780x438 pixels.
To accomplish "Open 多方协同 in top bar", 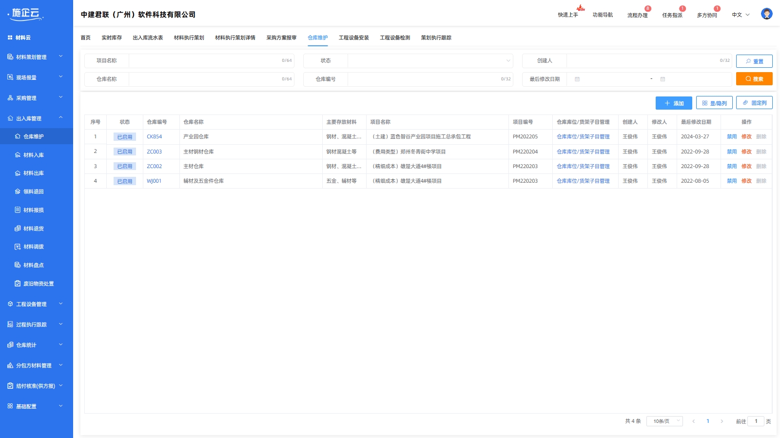I will (707, 15).
